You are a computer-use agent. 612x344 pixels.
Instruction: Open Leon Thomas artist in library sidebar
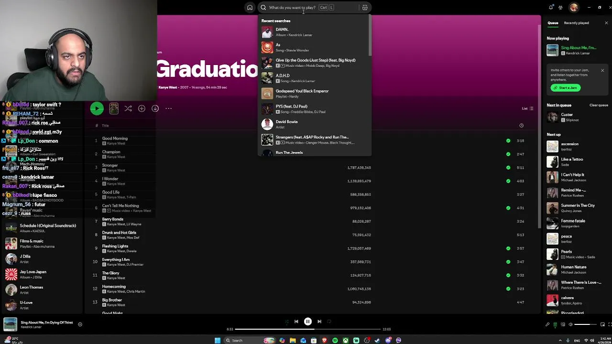click(x=43, y=290)
